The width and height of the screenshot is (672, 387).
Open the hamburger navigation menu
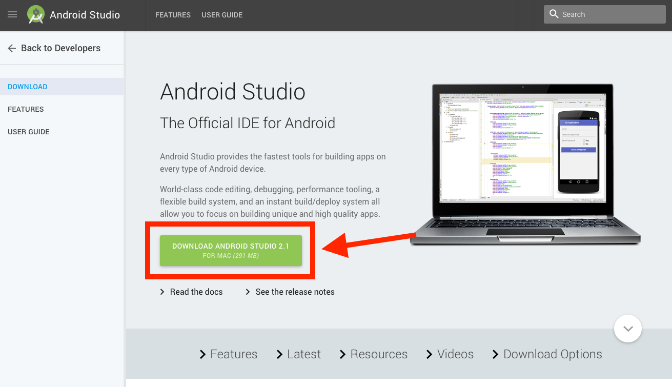click(x=12, y=15)
